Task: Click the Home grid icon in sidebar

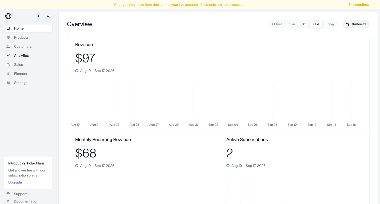Action: click(8, 28)
